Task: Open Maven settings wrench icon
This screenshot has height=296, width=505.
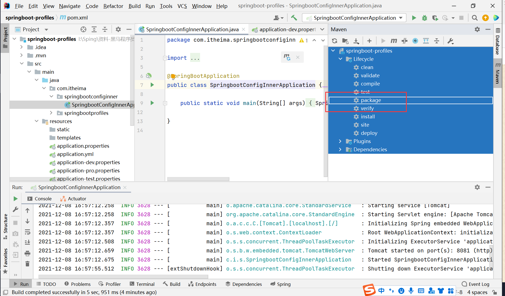Action: 450,41
